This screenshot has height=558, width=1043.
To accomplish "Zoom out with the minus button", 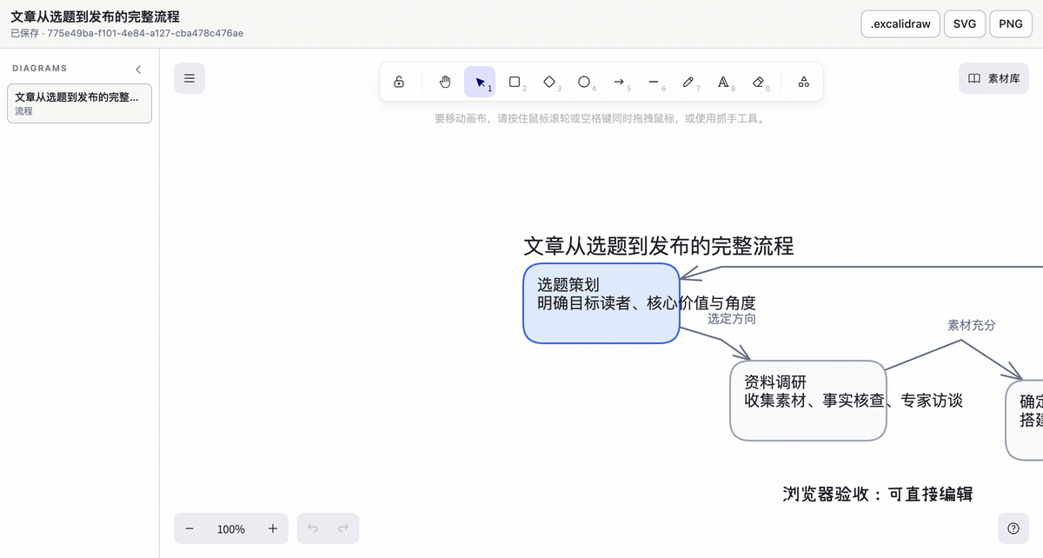I will pyautogui.click(x=189, y=528).
